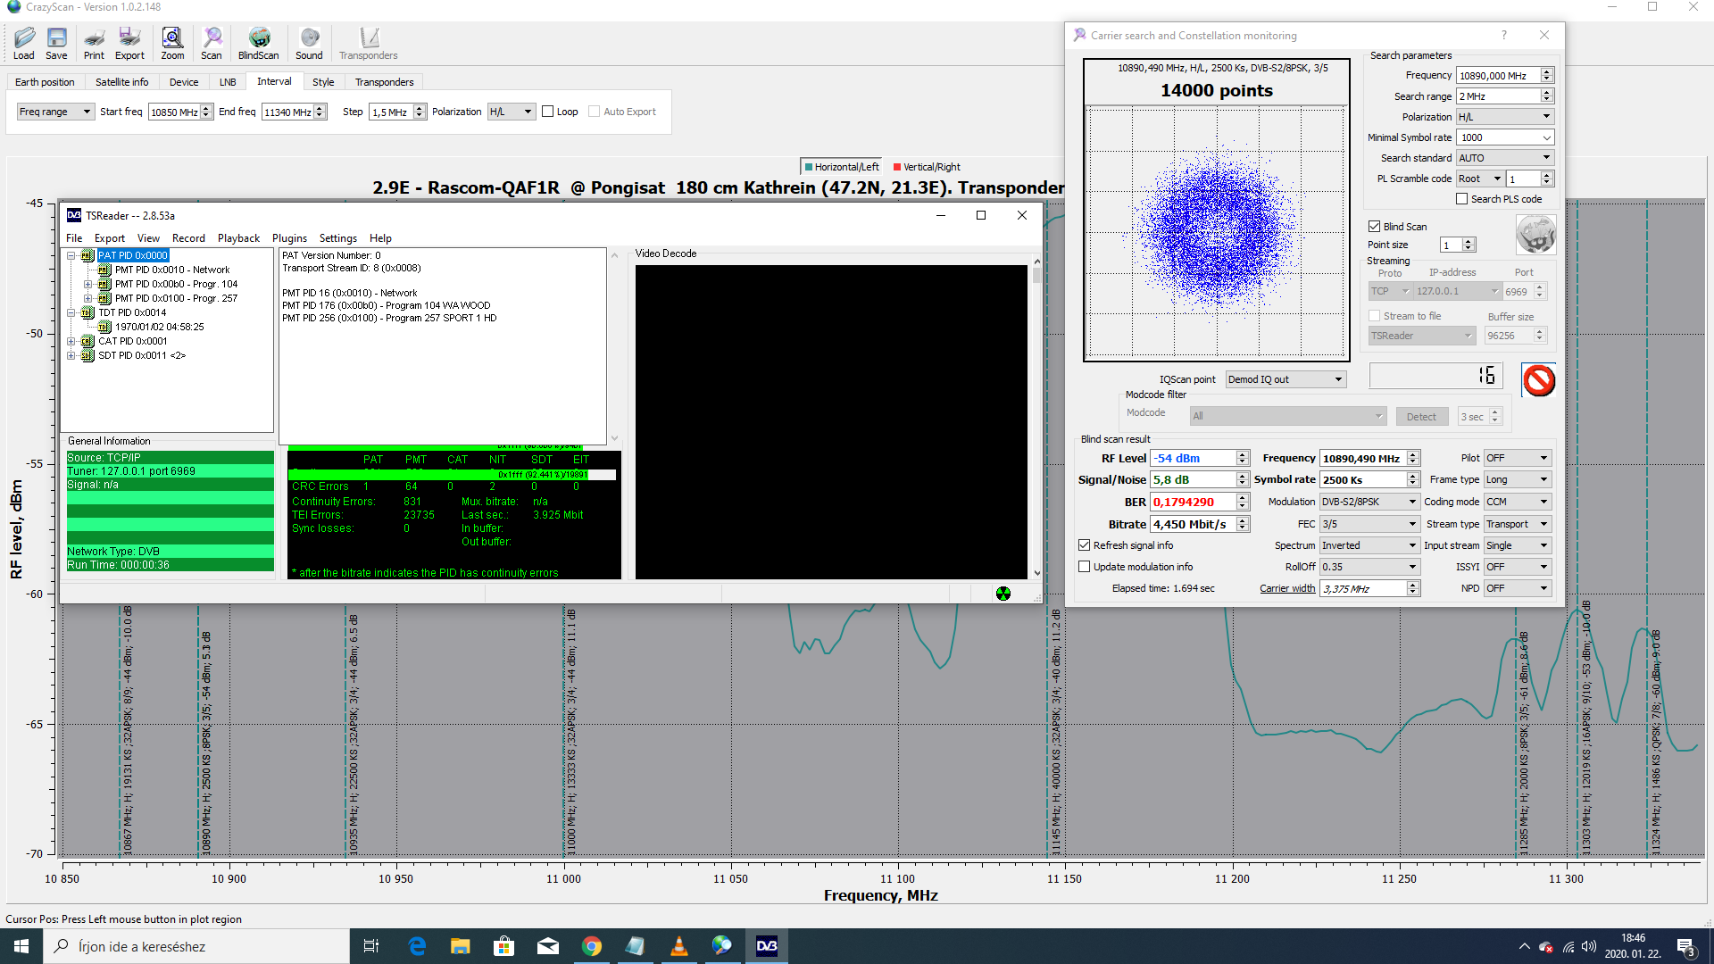Open the Modulation DVB-S2/8PSK dropdown
This screenshot has height=964, width=1714.
tap(1369, 502)
